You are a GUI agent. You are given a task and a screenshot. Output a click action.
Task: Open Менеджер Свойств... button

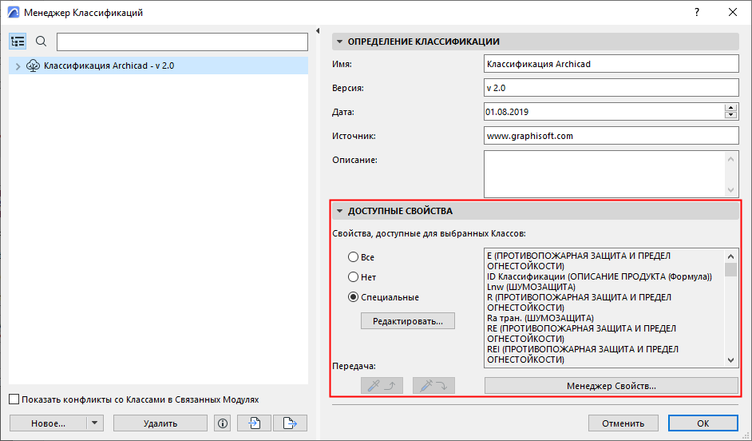pyautogui.click(x=611, y=385)
